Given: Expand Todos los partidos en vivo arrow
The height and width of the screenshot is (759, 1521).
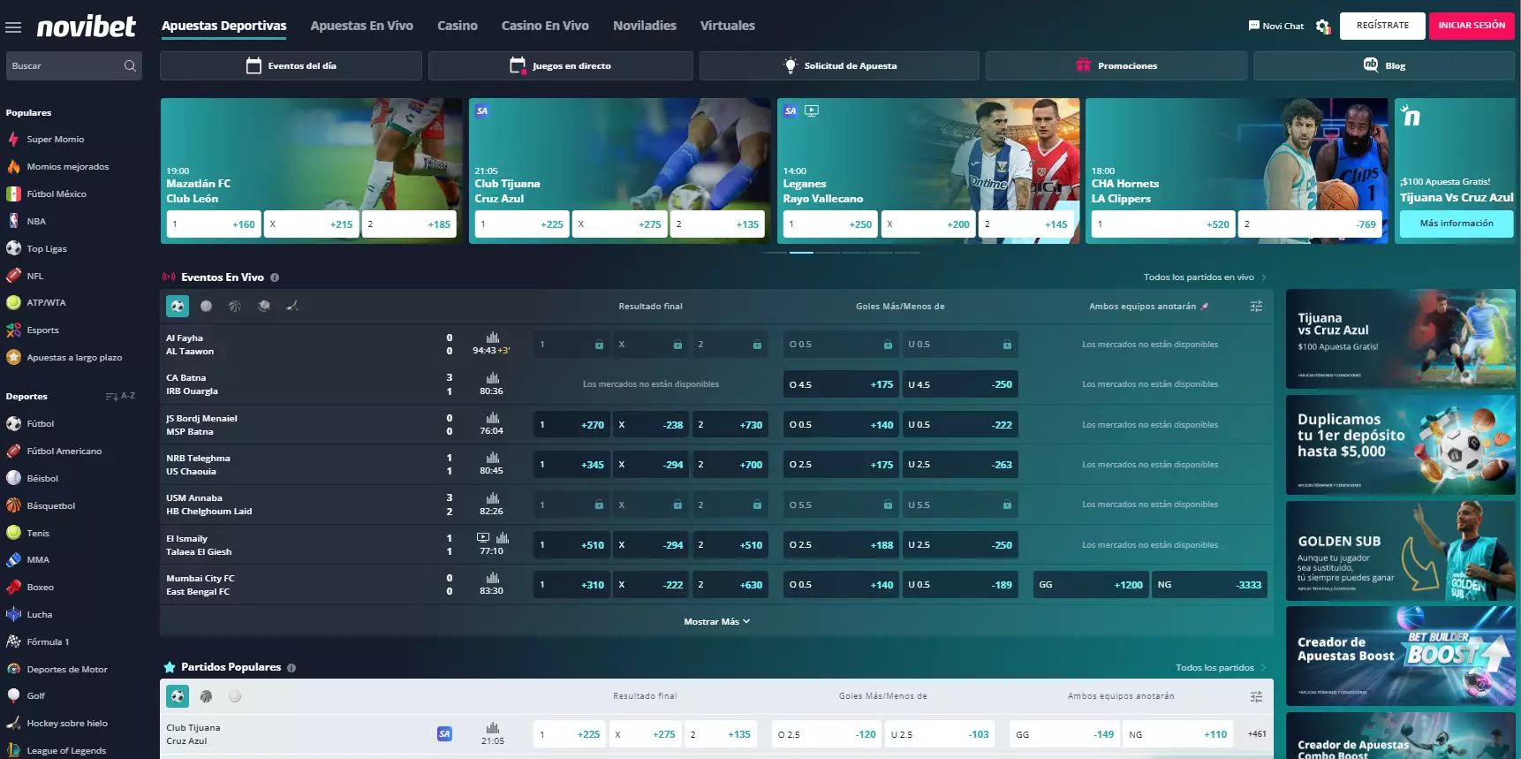Looking at the screenshot, I should pos(1264,277).
